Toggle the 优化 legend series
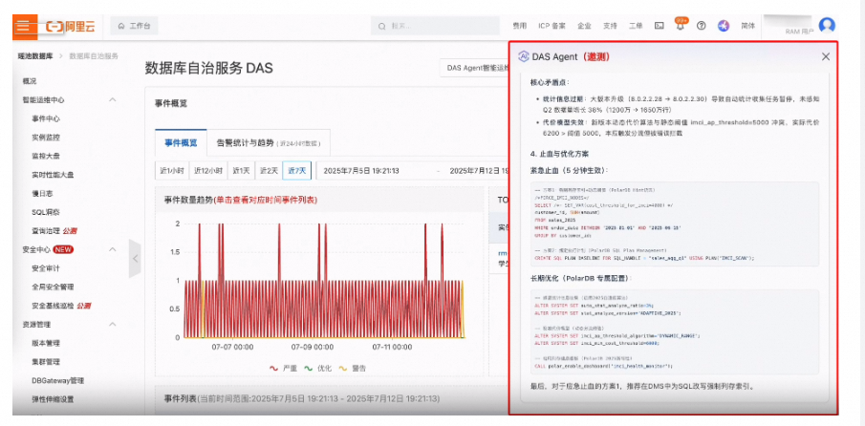Screen dimensions: 865x426 (319, 368)
